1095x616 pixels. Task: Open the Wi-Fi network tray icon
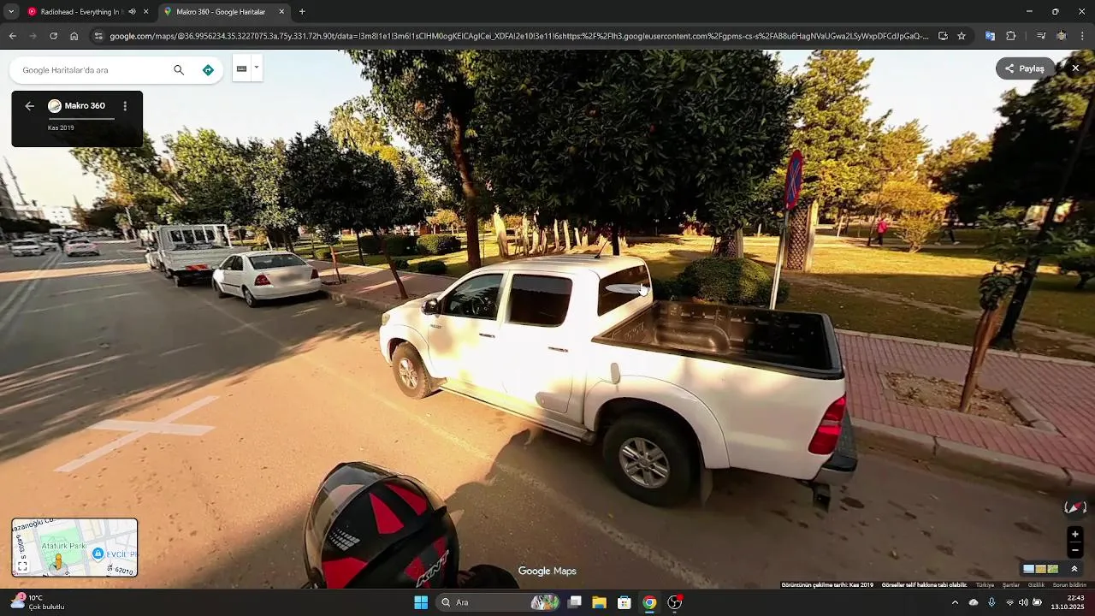click(1009, 602)
